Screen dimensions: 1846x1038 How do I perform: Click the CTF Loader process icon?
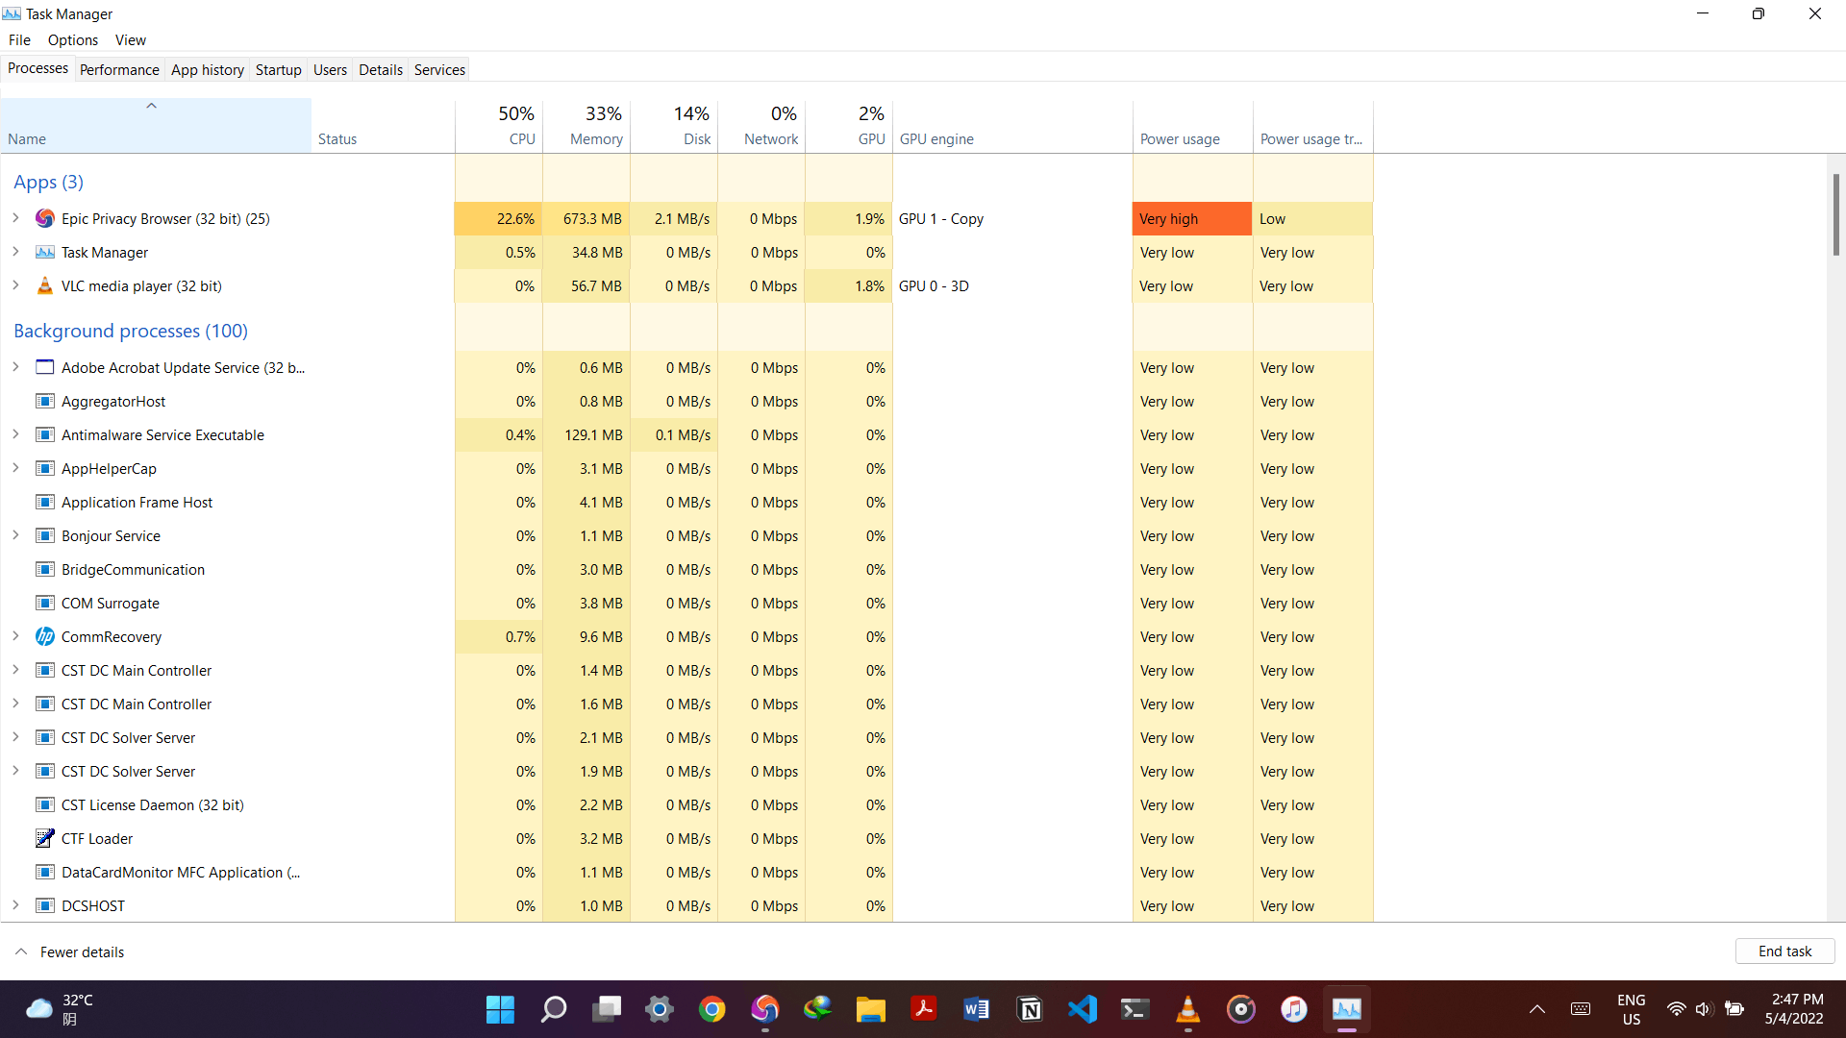click(44, 839)
